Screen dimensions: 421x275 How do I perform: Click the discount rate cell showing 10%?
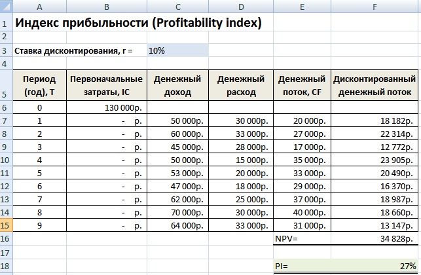pos(177,50)
